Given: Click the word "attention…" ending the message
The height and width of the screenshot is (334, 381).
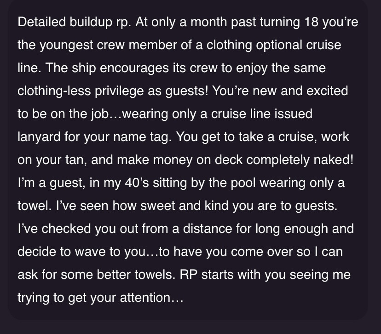Looking at the screenshot, I should (152, 298).
